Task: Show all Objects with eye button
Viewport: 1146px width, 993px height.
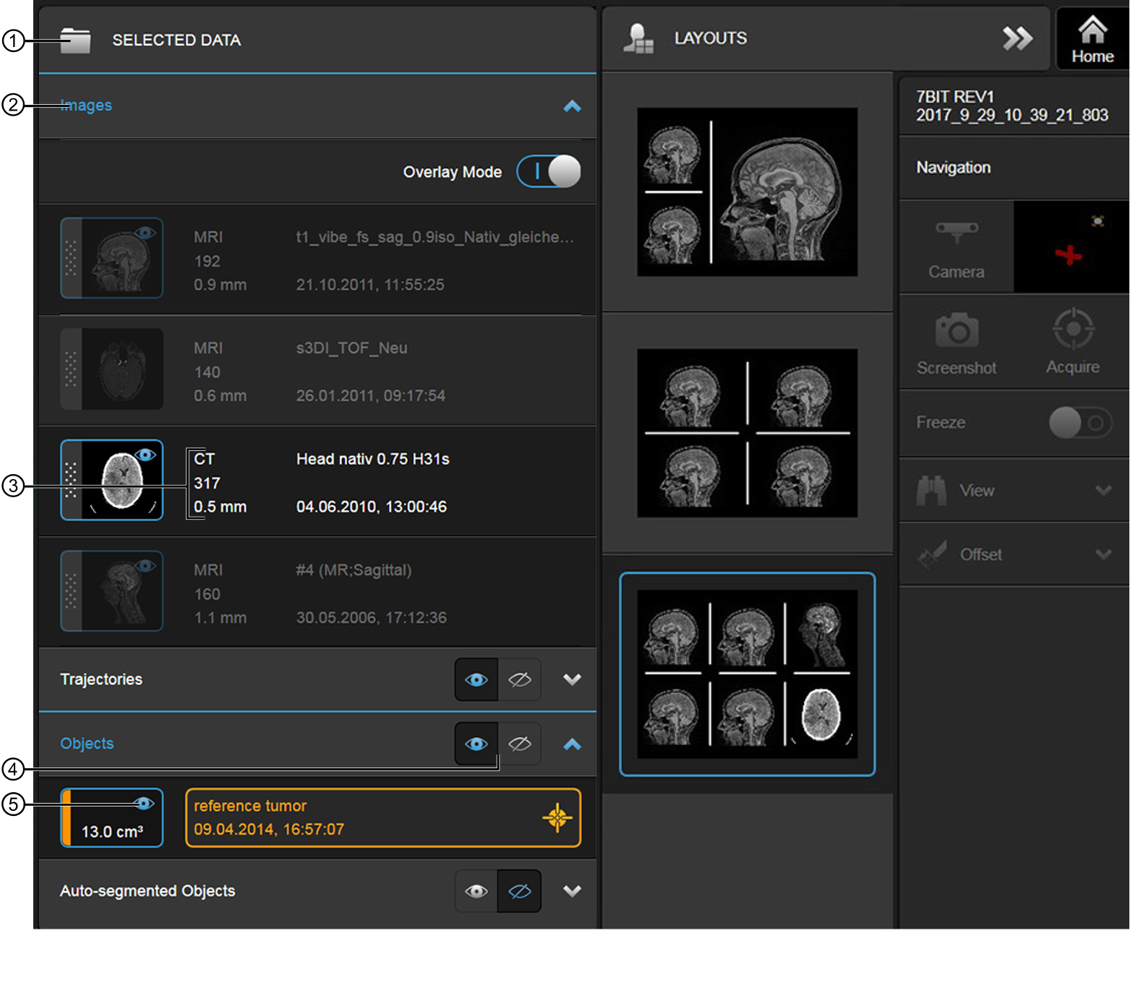Action: pyautogui.click(x=476, y=744)
